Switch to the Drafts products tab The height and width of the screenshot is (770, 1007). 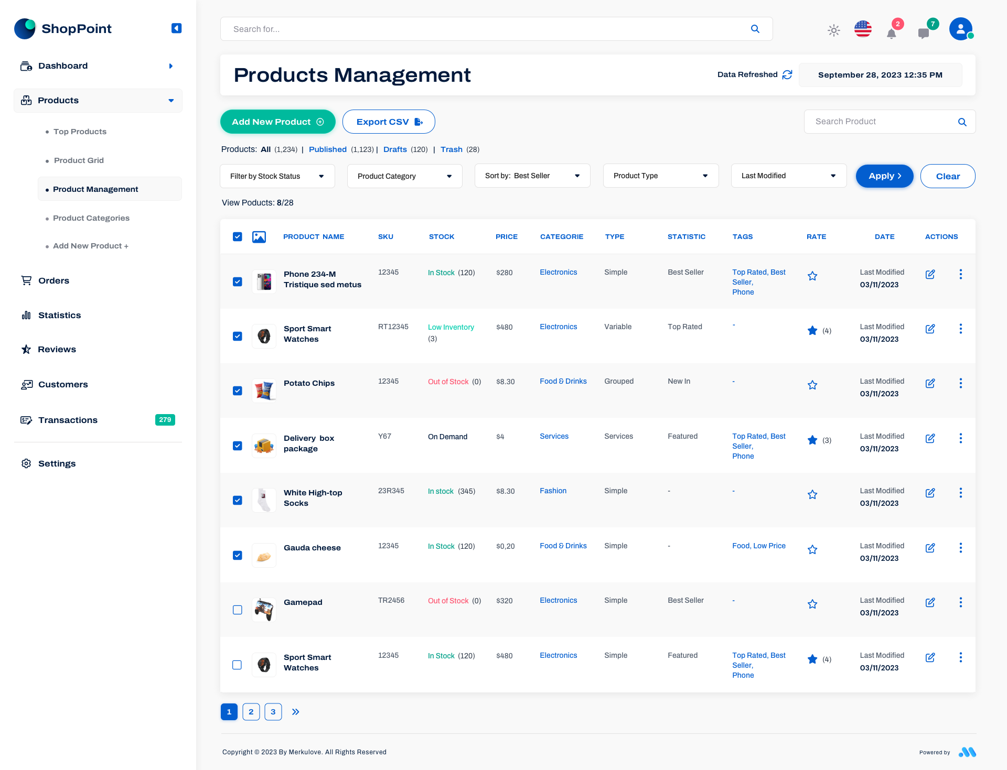(395, 149)
